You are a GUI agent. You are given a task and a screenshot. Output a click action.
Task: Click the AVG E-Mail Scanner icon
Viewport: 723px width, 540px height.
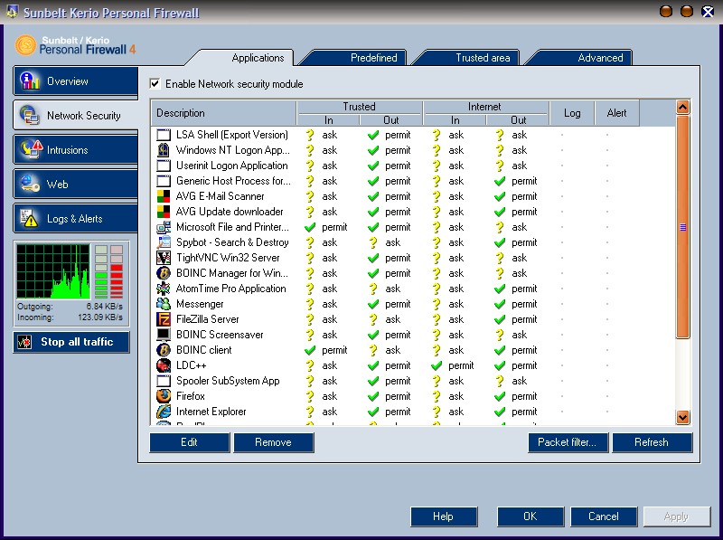click(x=164, y=196)
